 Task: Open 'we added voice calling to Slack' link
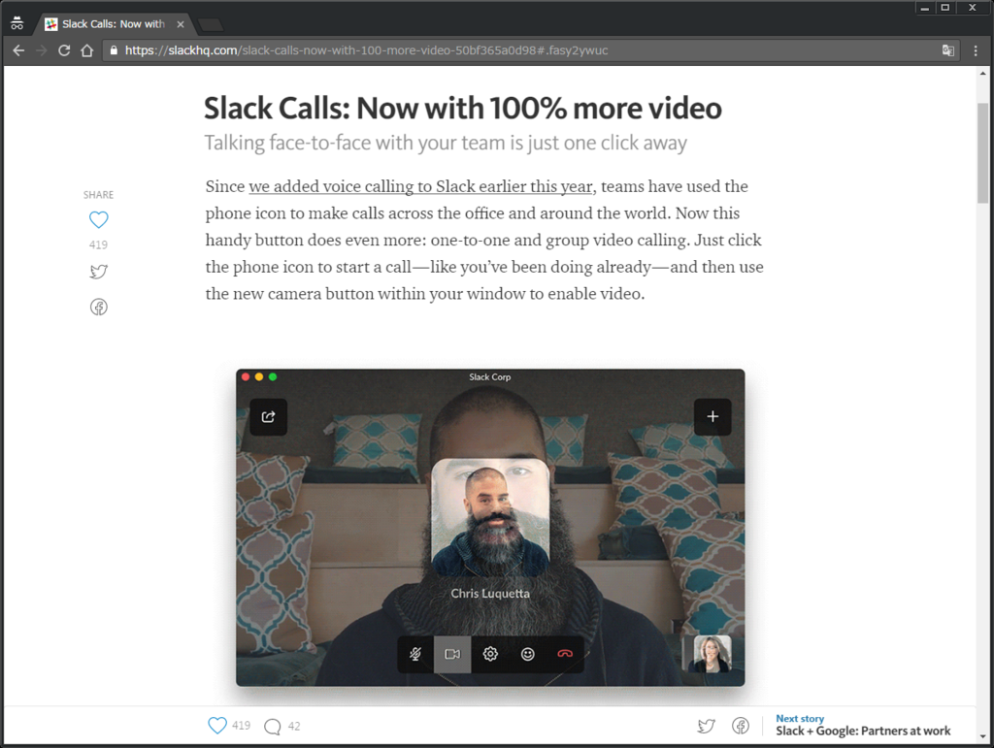421,186
